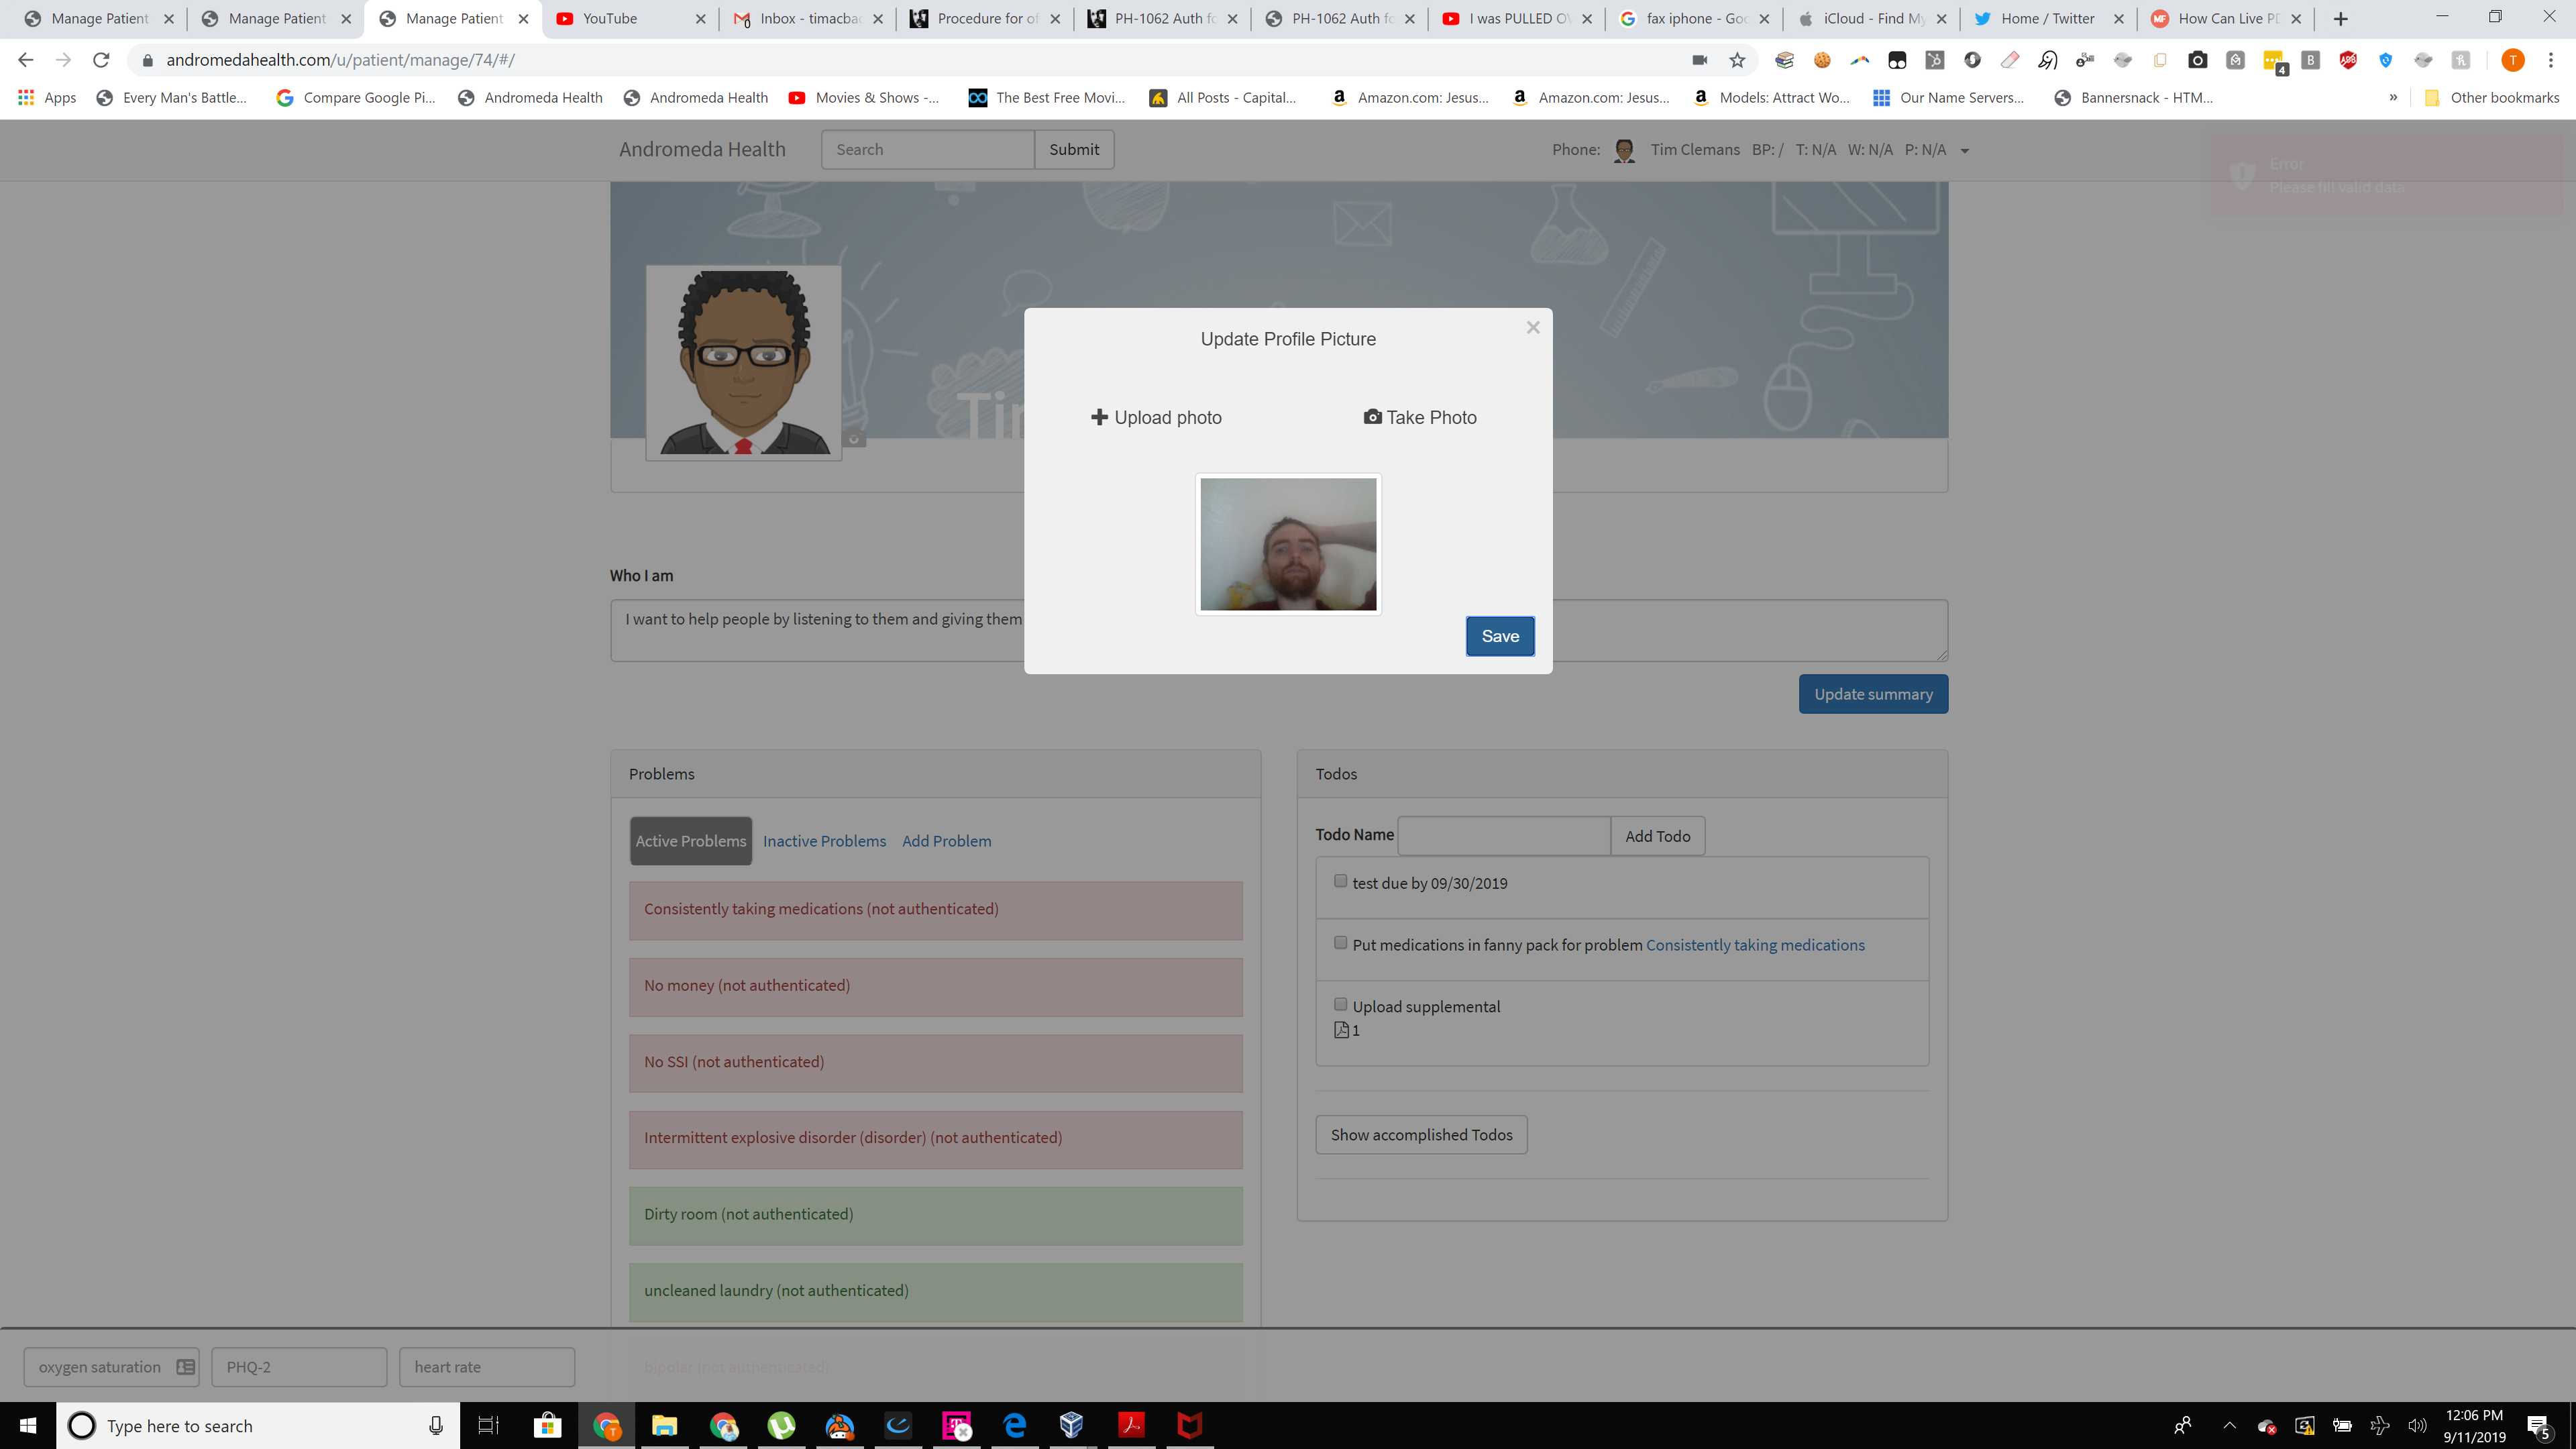
Task: Open File Explorer from the taskbar
Action: click(x=664, y=1425)
